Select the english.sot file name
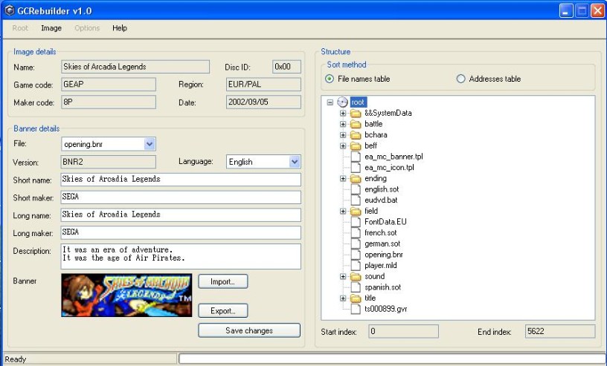Viewport: 607px width, 366px height. [382, 189]
